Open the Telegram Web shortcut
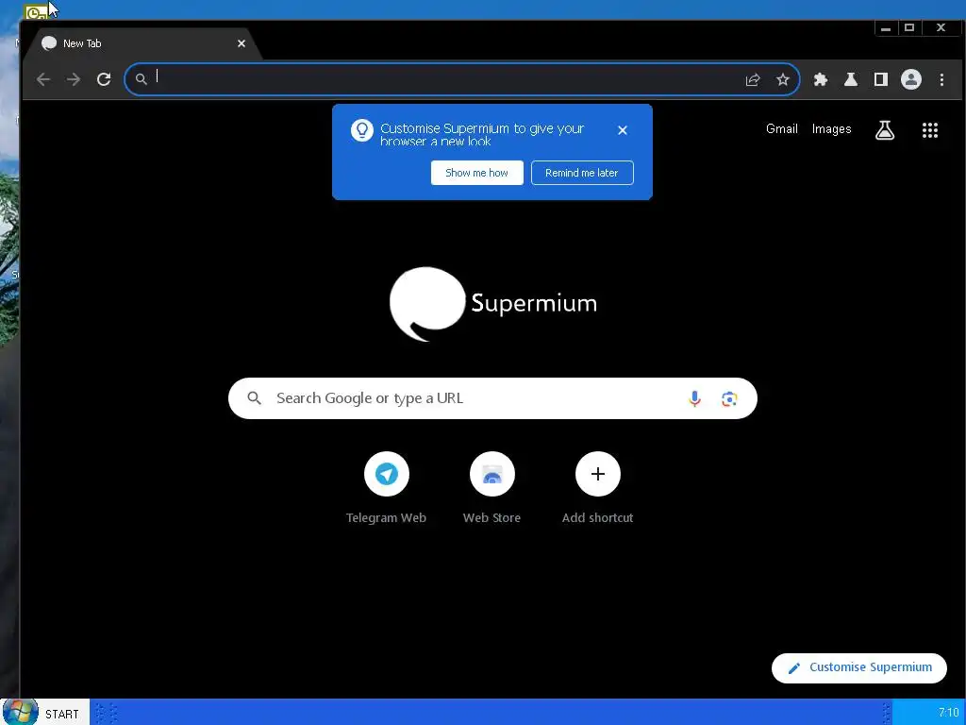 pos(386,488)
